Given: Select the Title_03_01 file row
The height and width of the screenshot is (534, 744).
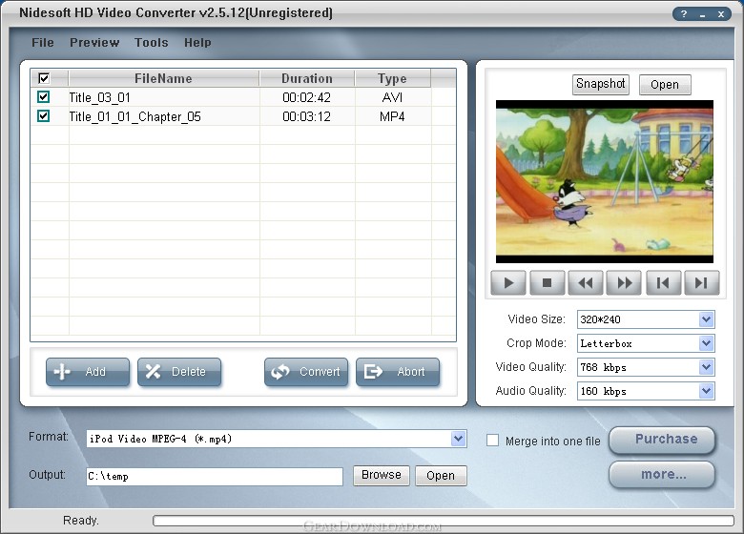Looking at the screenshot, I should pyautogui.click(x=243, y=97).
